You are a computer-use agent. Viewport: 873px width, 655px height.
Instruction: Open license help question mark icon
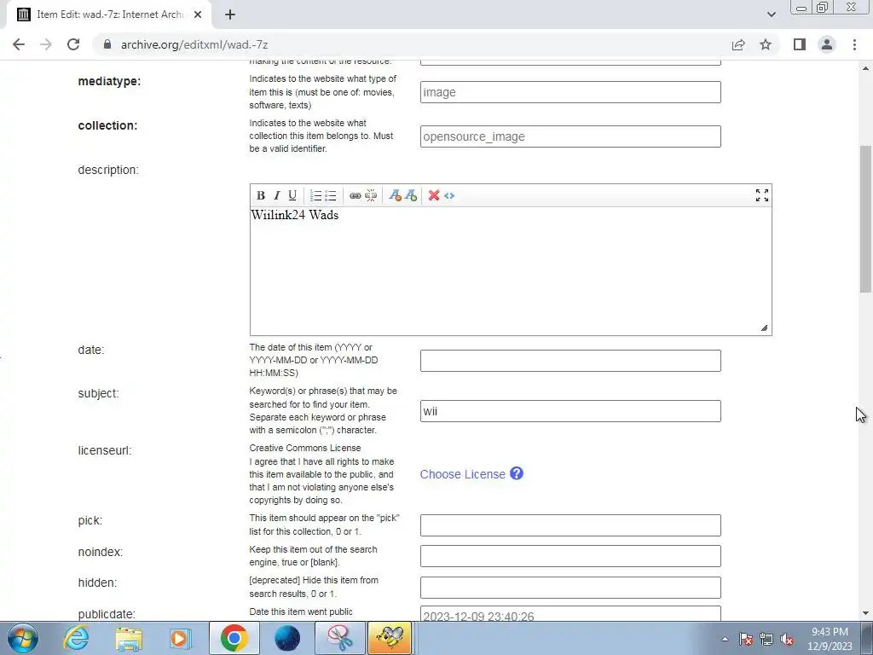tap(517, 473)
